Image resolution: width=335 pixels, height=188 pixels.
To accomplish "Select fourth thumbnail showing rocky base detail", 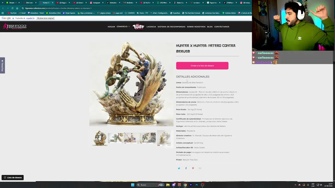I will tap(148, 138).
